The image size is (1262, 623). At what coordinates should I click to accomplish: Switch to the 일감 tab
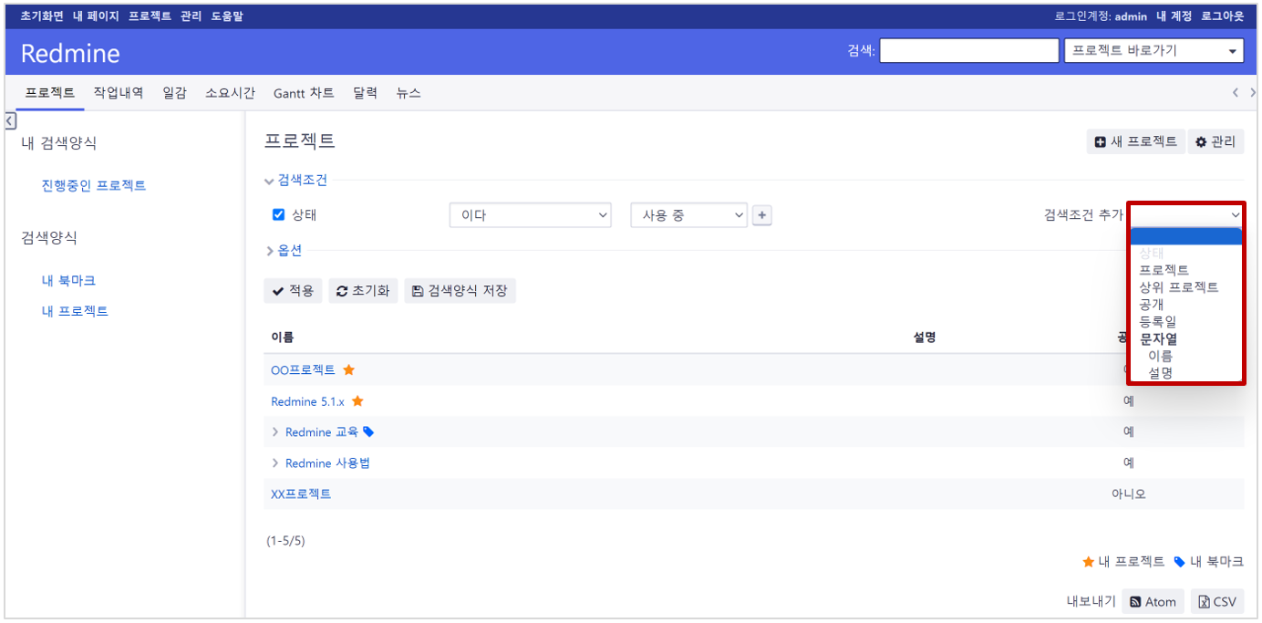tap(174, 93)
